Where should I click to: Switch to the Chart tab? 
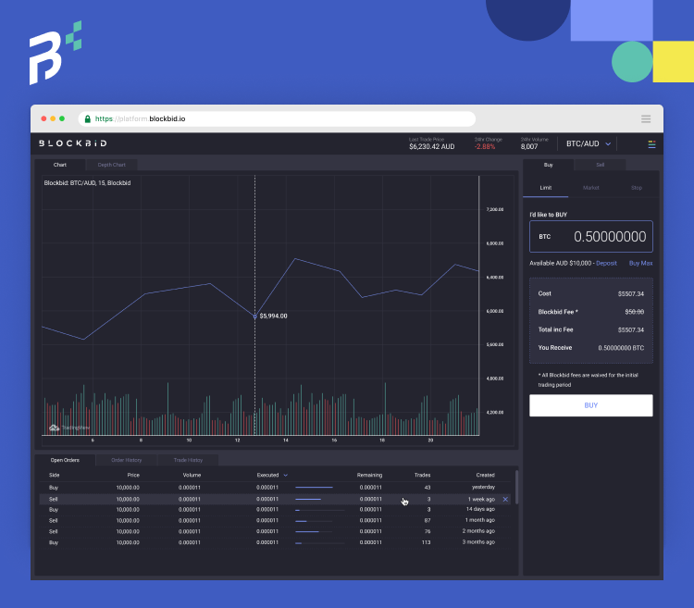pos(60,165)
